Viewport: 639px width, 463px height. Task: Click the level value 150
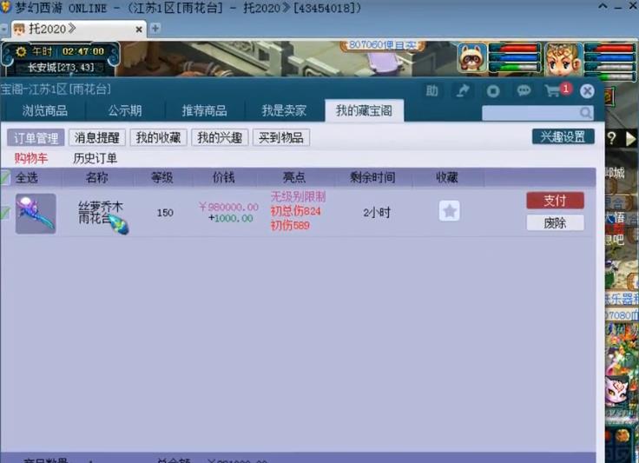click(165, 212)
